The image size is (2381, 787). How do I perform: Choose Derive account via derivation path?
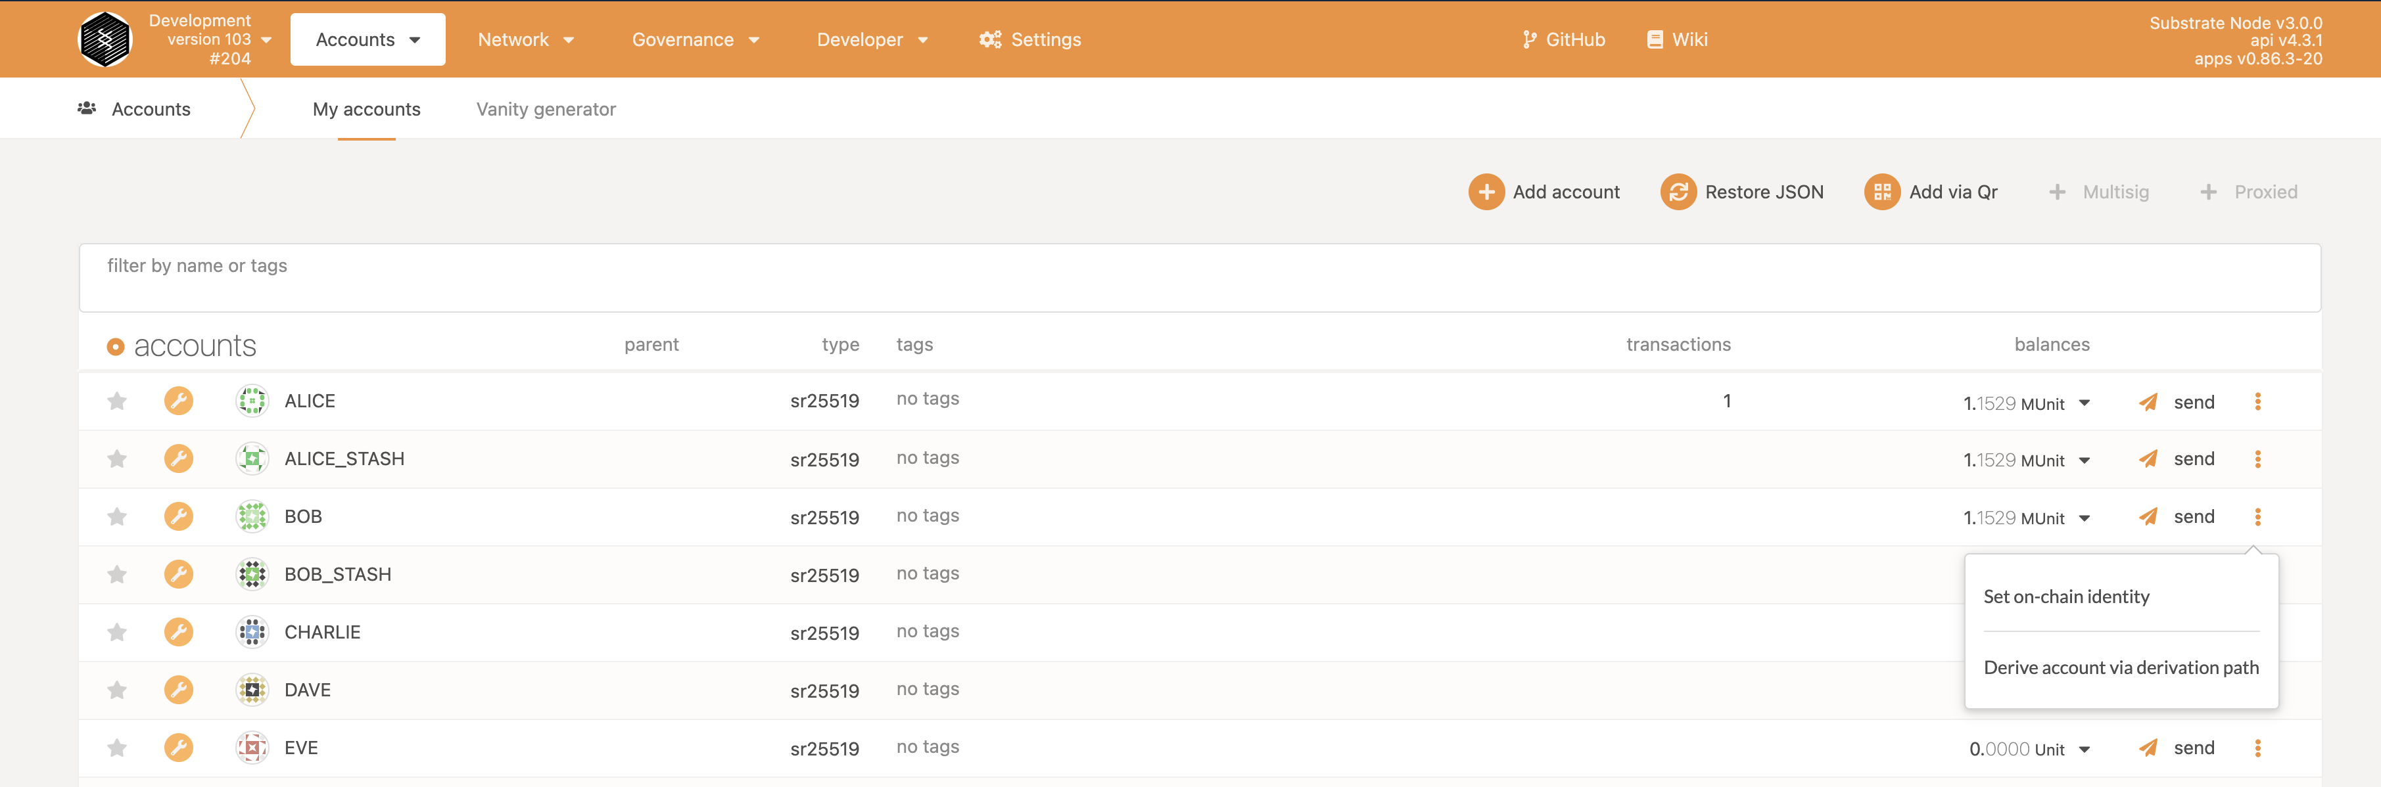(2120, 667)
